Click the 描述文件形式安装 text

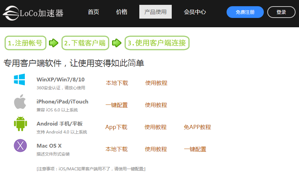(53, 154)
